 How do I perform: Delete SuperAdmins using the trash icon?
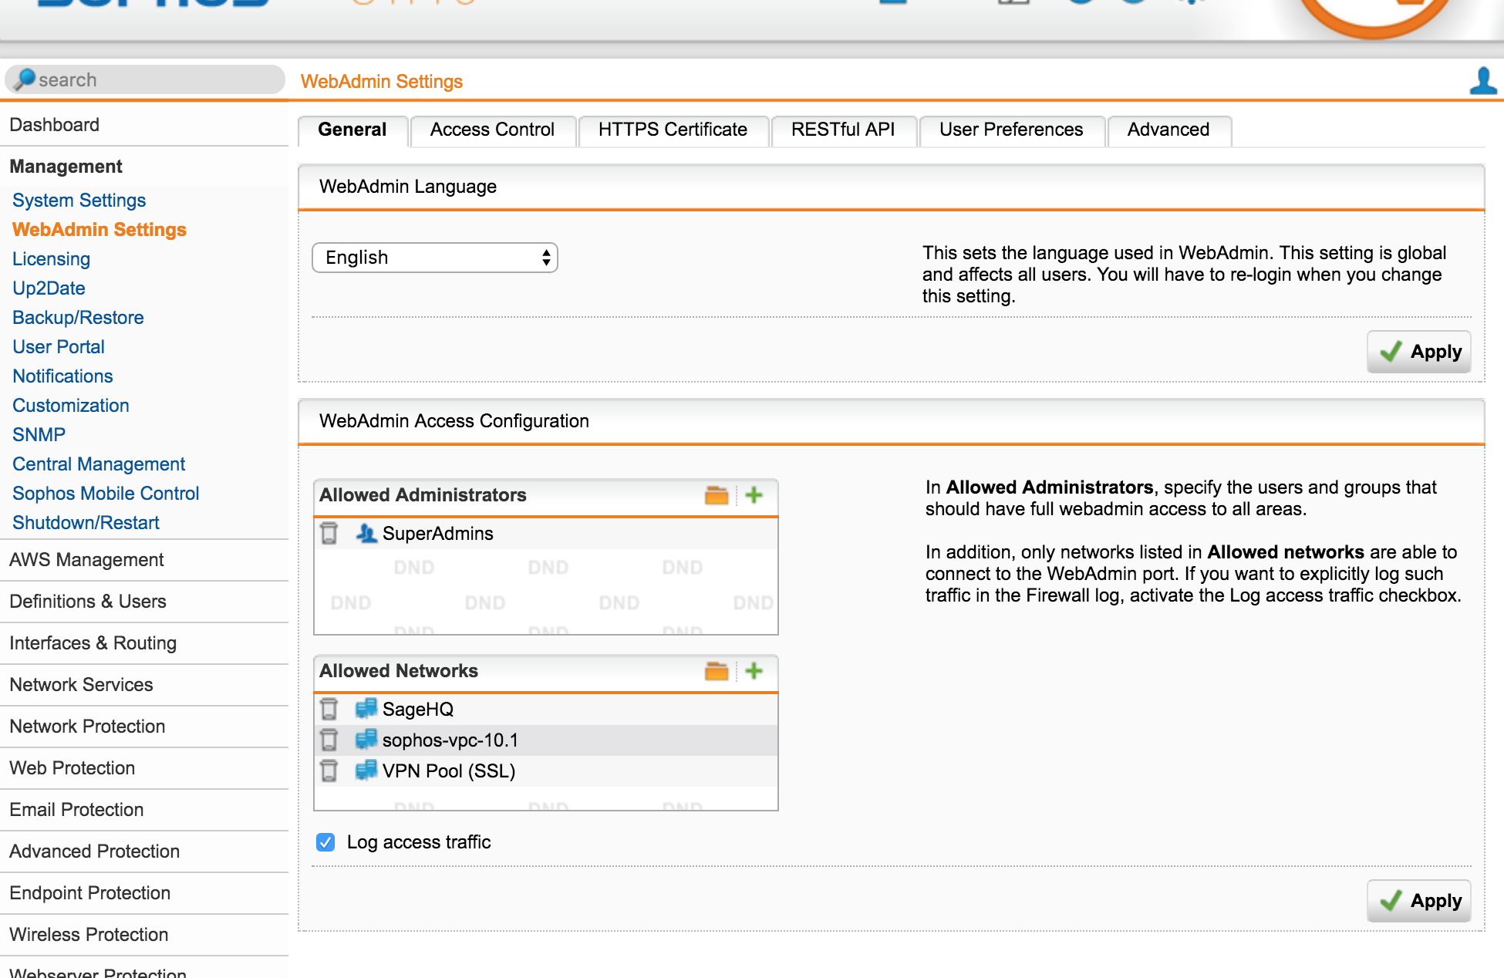coord(329,533)
